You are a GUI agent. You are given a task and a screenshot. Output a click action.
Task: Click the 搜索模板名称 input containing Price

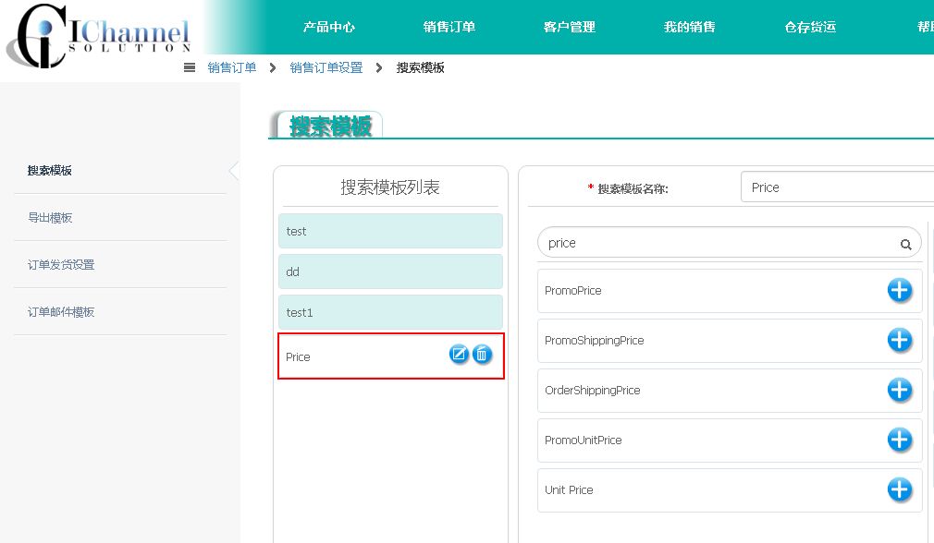click(837, 187)
